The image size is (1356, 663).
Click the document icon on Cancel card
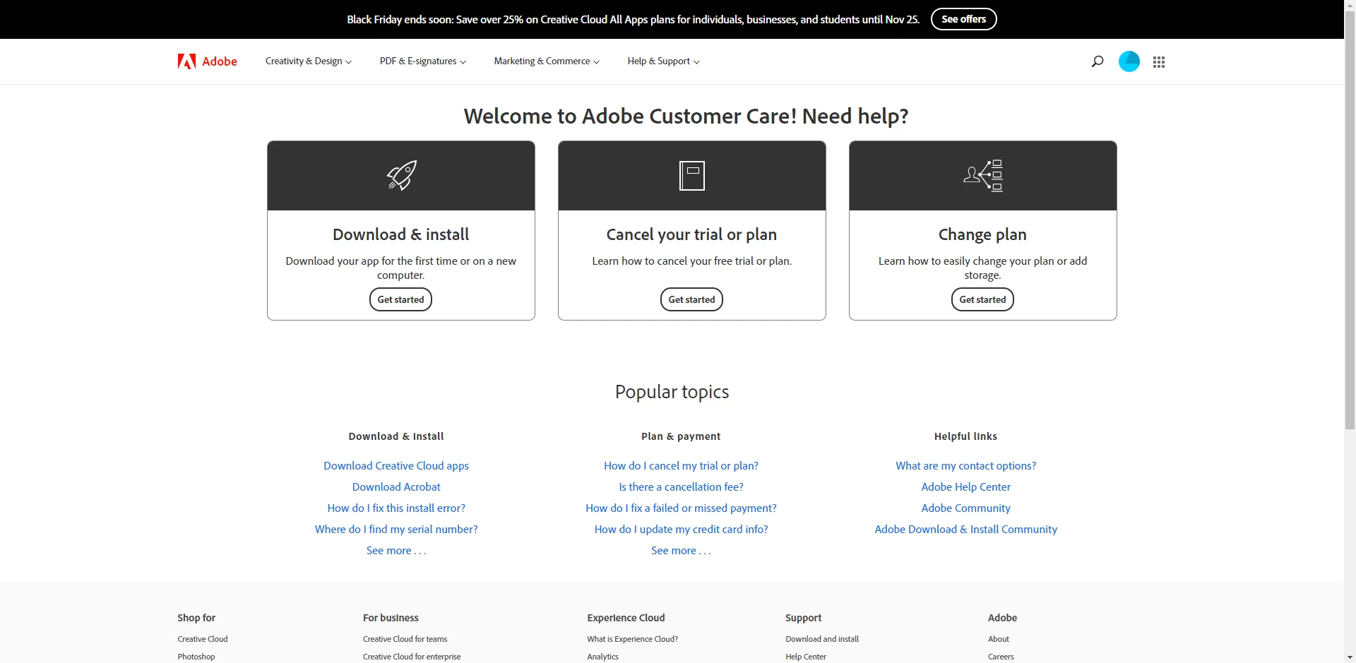692,176
